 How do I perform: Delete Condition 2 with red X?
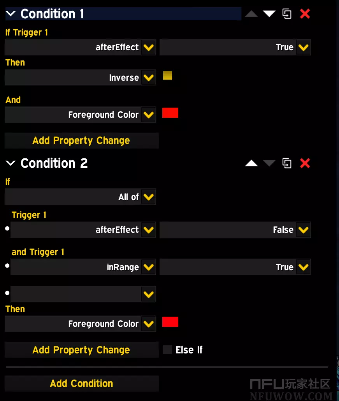305,163
